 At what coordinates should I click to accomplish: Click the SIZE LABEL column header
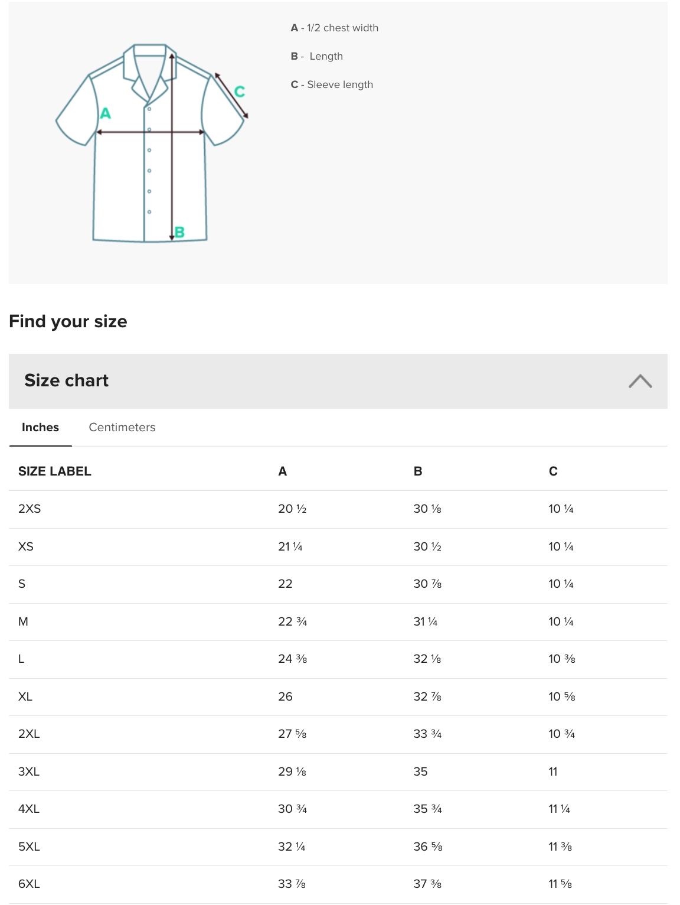coord(55,471)
